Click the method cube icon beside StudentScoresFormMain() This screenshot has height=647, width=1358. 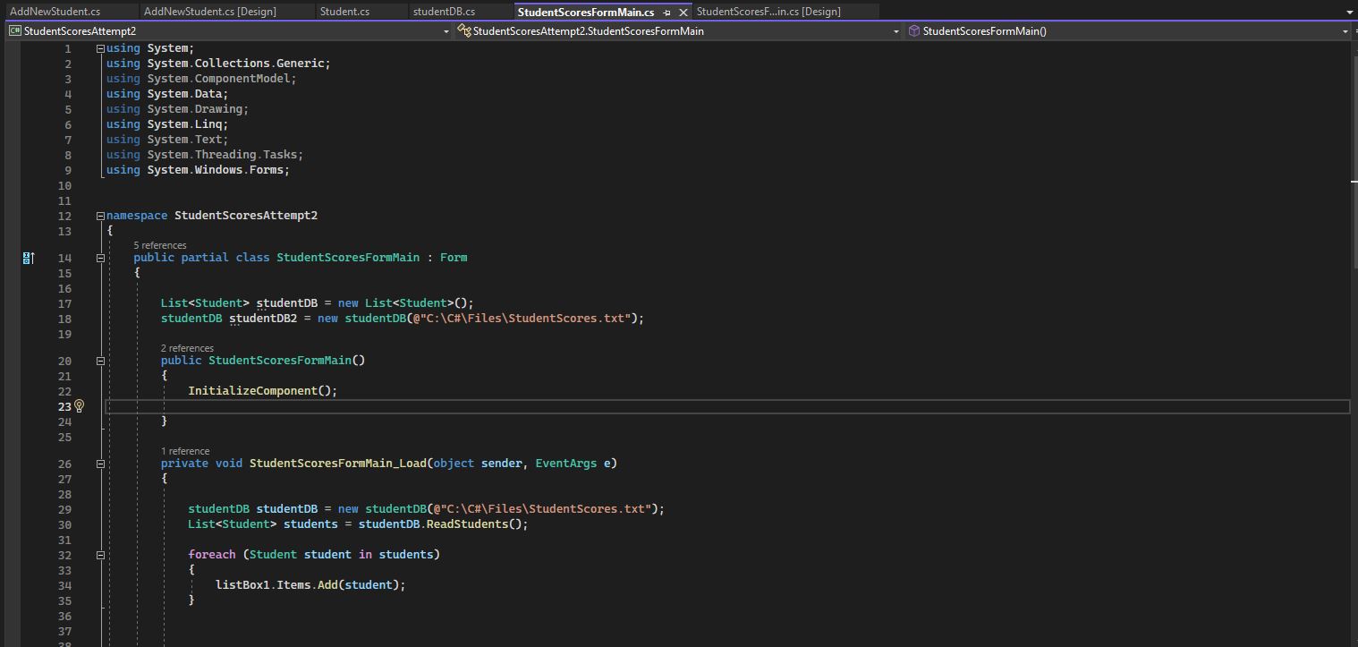click(913, 30)
